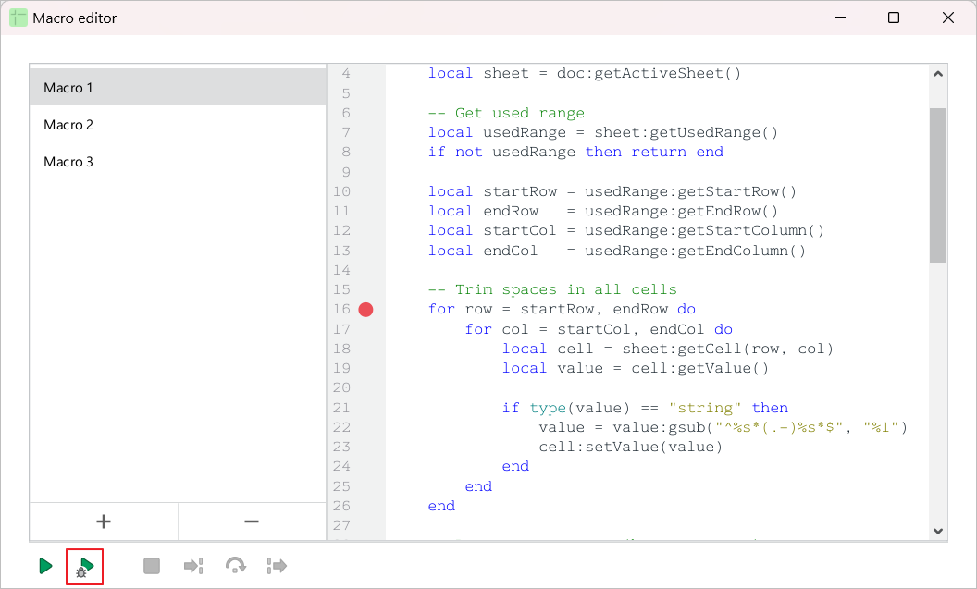The image size is (977, 589).
Task: Place cursor on 'doc:getActiveSheet()' text
Action: (649, 73)
